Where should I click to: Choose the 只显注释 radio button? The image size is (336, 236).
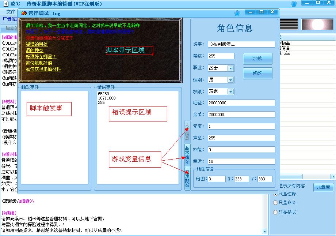[x=276, y=194]
